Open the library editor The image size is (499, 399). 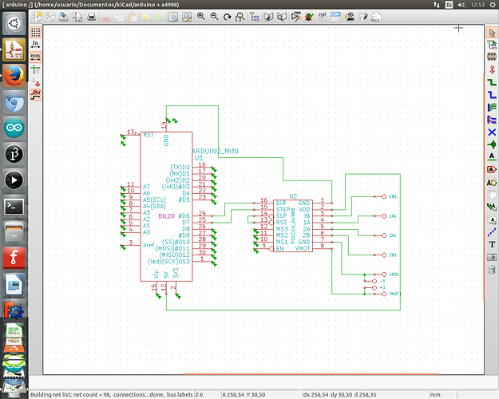[x=268, y=17]
